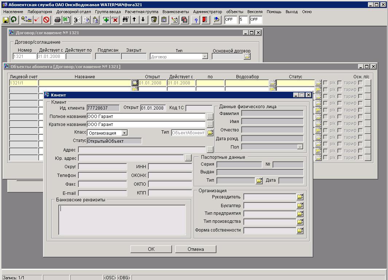Toggle checkbox left of тариф in first row
This screenshot has height=280, width=388.
[x=340, y=83]
